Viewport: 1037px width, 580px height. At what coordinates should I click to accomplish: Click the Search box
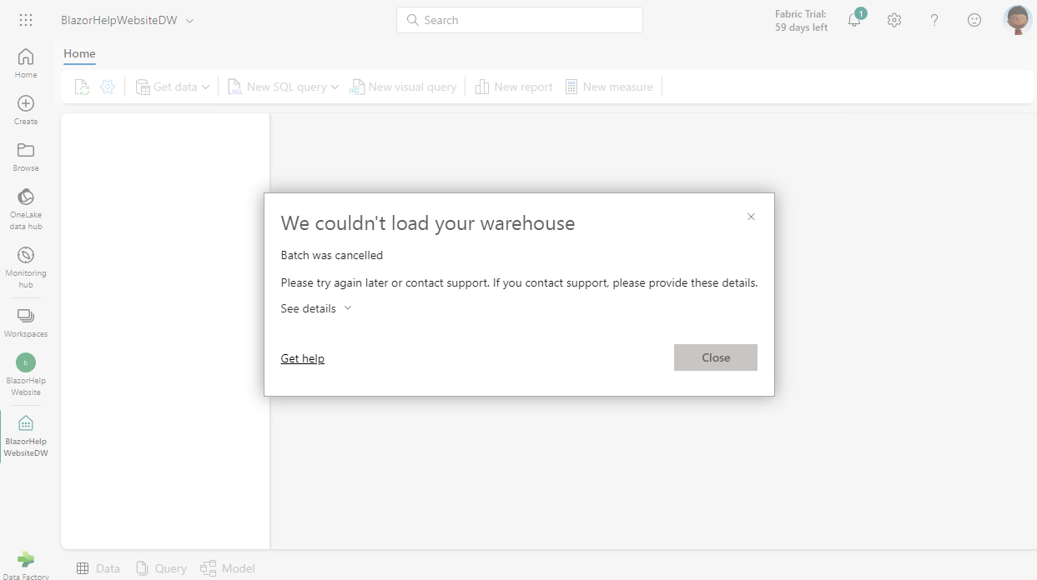520,20
